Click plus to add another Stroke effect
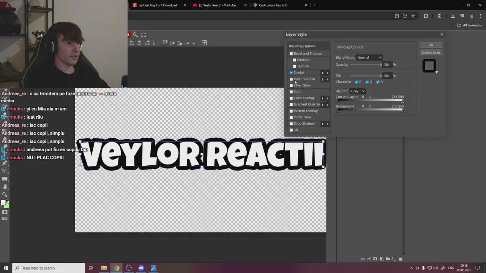The width and height of the screenshot is (486, 273). [327, 73]
